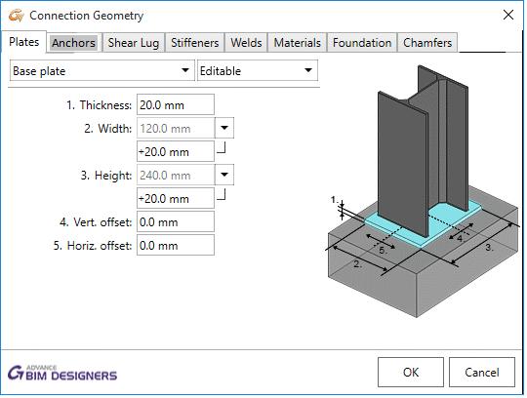Edit the Height +20.0 mm extra field
Screen dimensions: 527x398
coord(176,198)
